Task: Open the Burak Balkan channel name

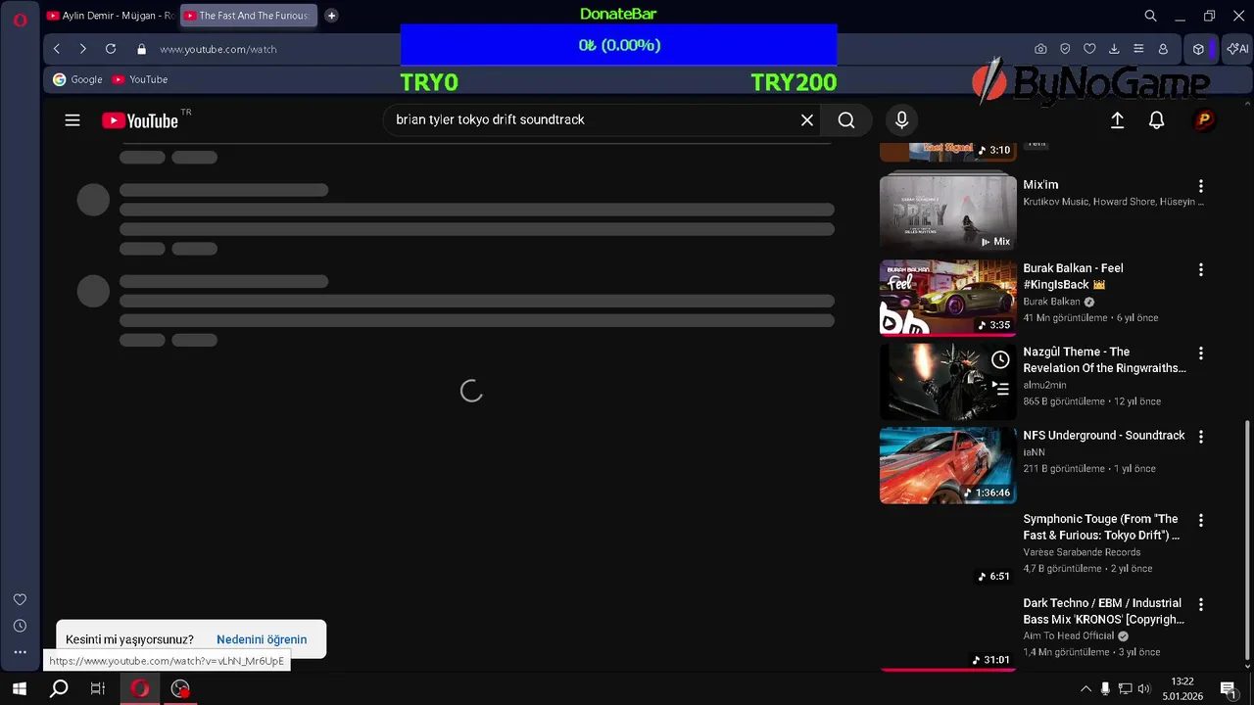Action: click(x=1051, y=302)
